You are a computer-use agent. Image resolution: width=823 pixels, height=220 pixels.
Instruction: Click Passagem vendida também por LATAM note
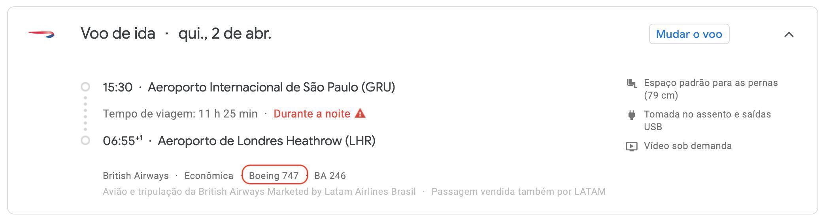[519, 192]
